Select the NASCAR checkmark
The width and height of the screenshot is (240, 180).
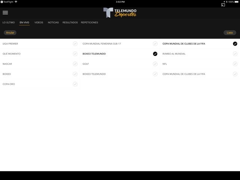(75, 64)
